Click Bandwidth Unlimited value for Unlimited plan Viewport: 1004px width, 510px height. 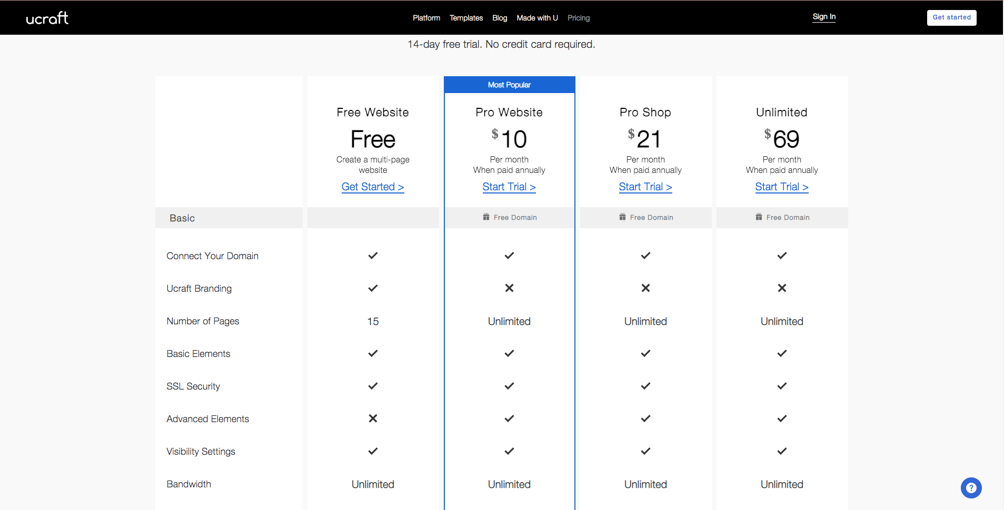782,484
